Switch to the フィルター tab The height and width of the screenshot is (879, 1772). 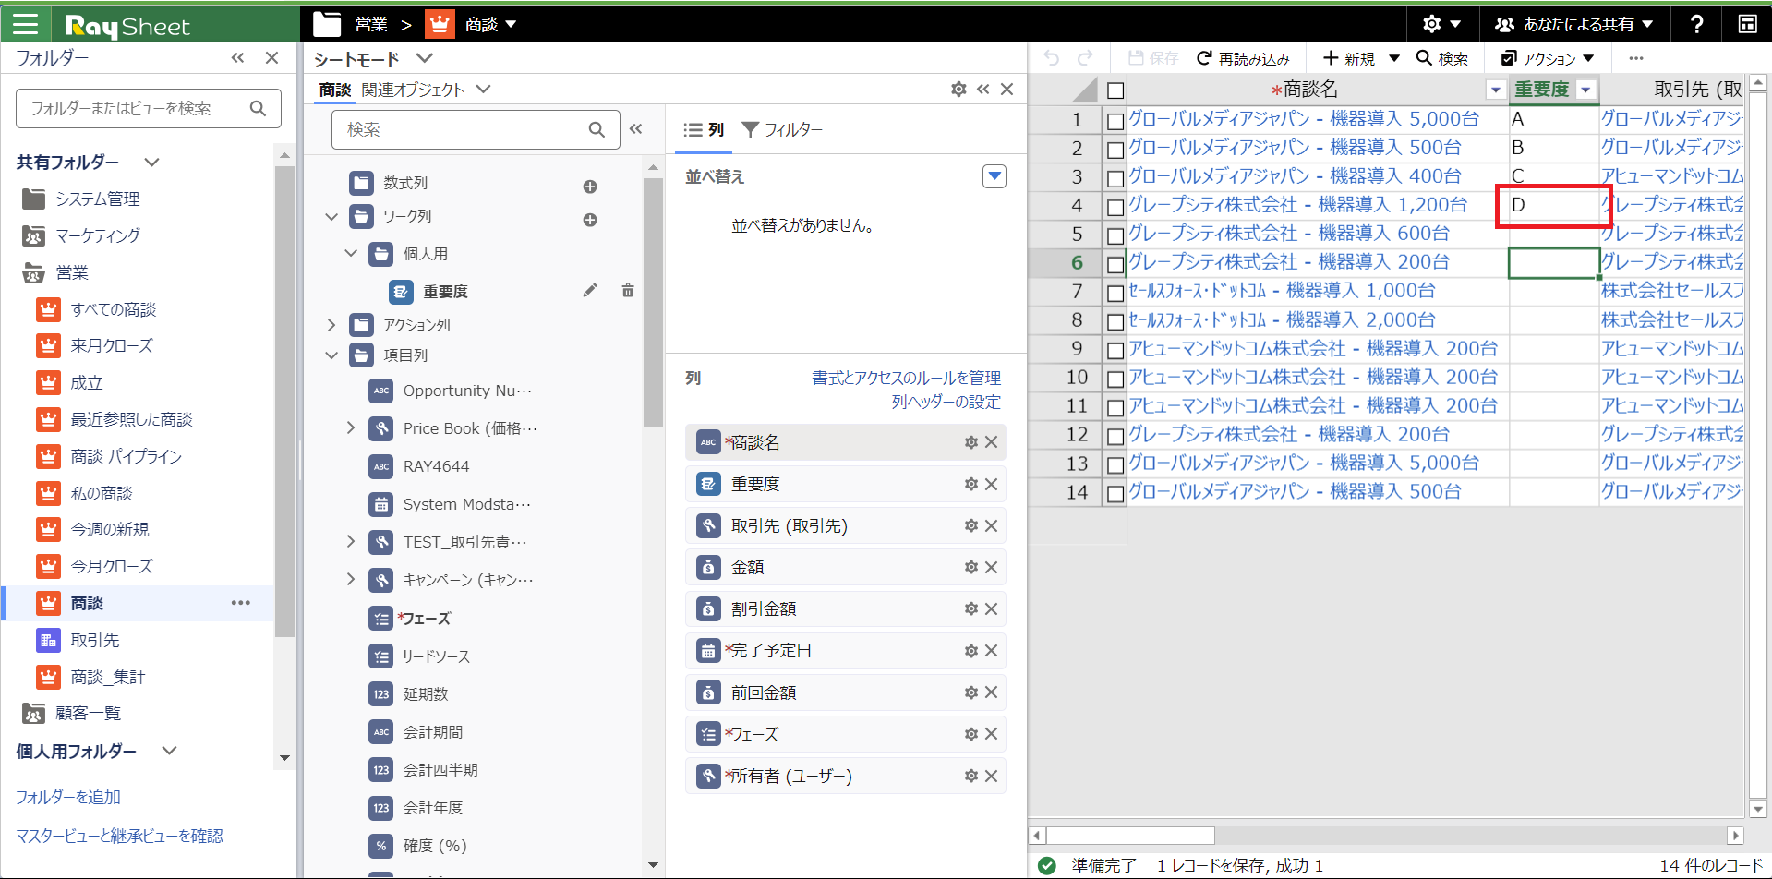click(x=782, y=130)
